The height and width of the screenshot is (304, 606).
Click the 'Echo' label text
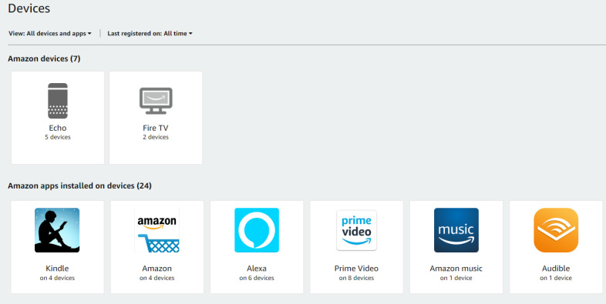tap(58, 128)
